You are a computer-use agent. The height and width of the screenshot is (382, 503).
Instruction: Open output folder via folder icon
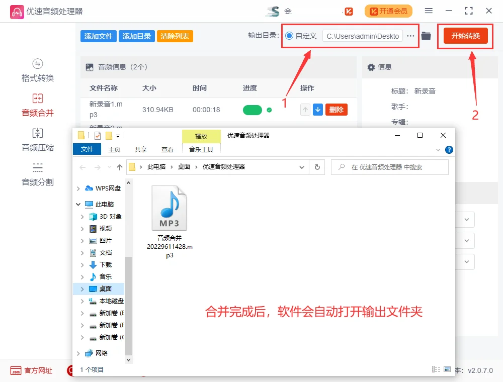pyautogui.click(x=426, y=36)
